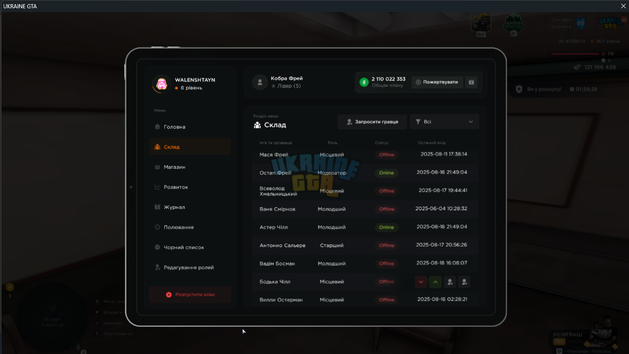Screen dimensions: 629x354
Task: Click the Online status of Астер Чілл
Action: (386, 227)
